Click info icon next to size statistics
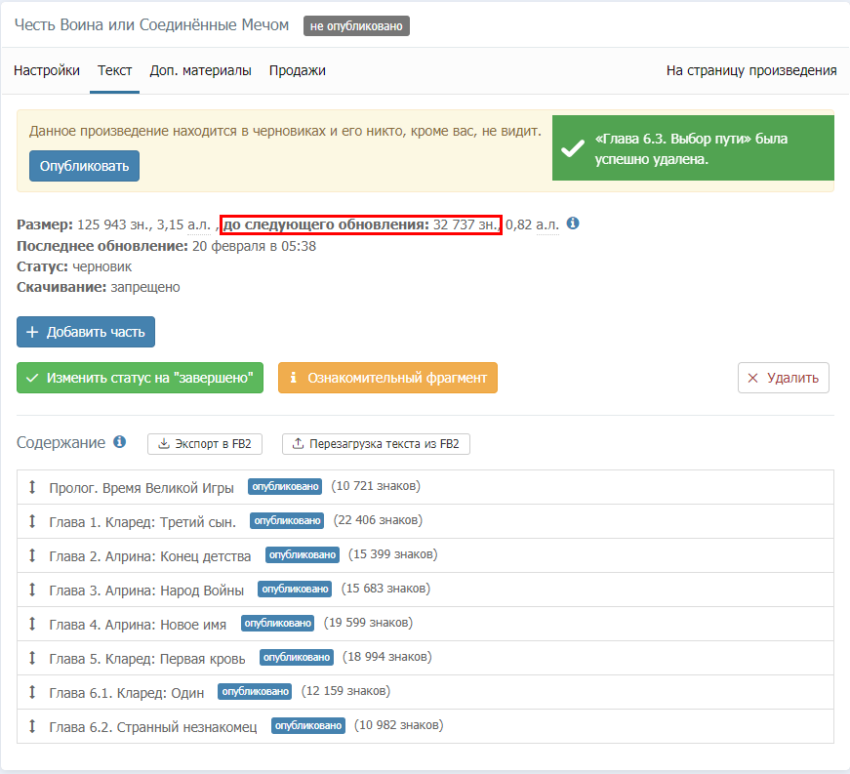This screenshot has height=774, width=850. (573, 224)
